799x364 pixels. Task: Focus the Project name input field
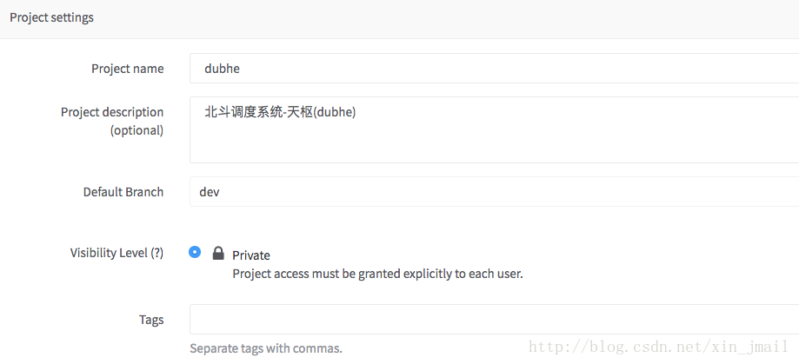493,69
